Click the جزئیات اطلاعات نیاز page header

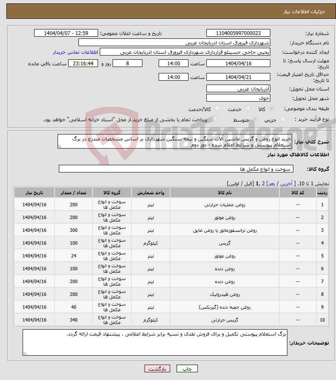[x=304, y=12]
